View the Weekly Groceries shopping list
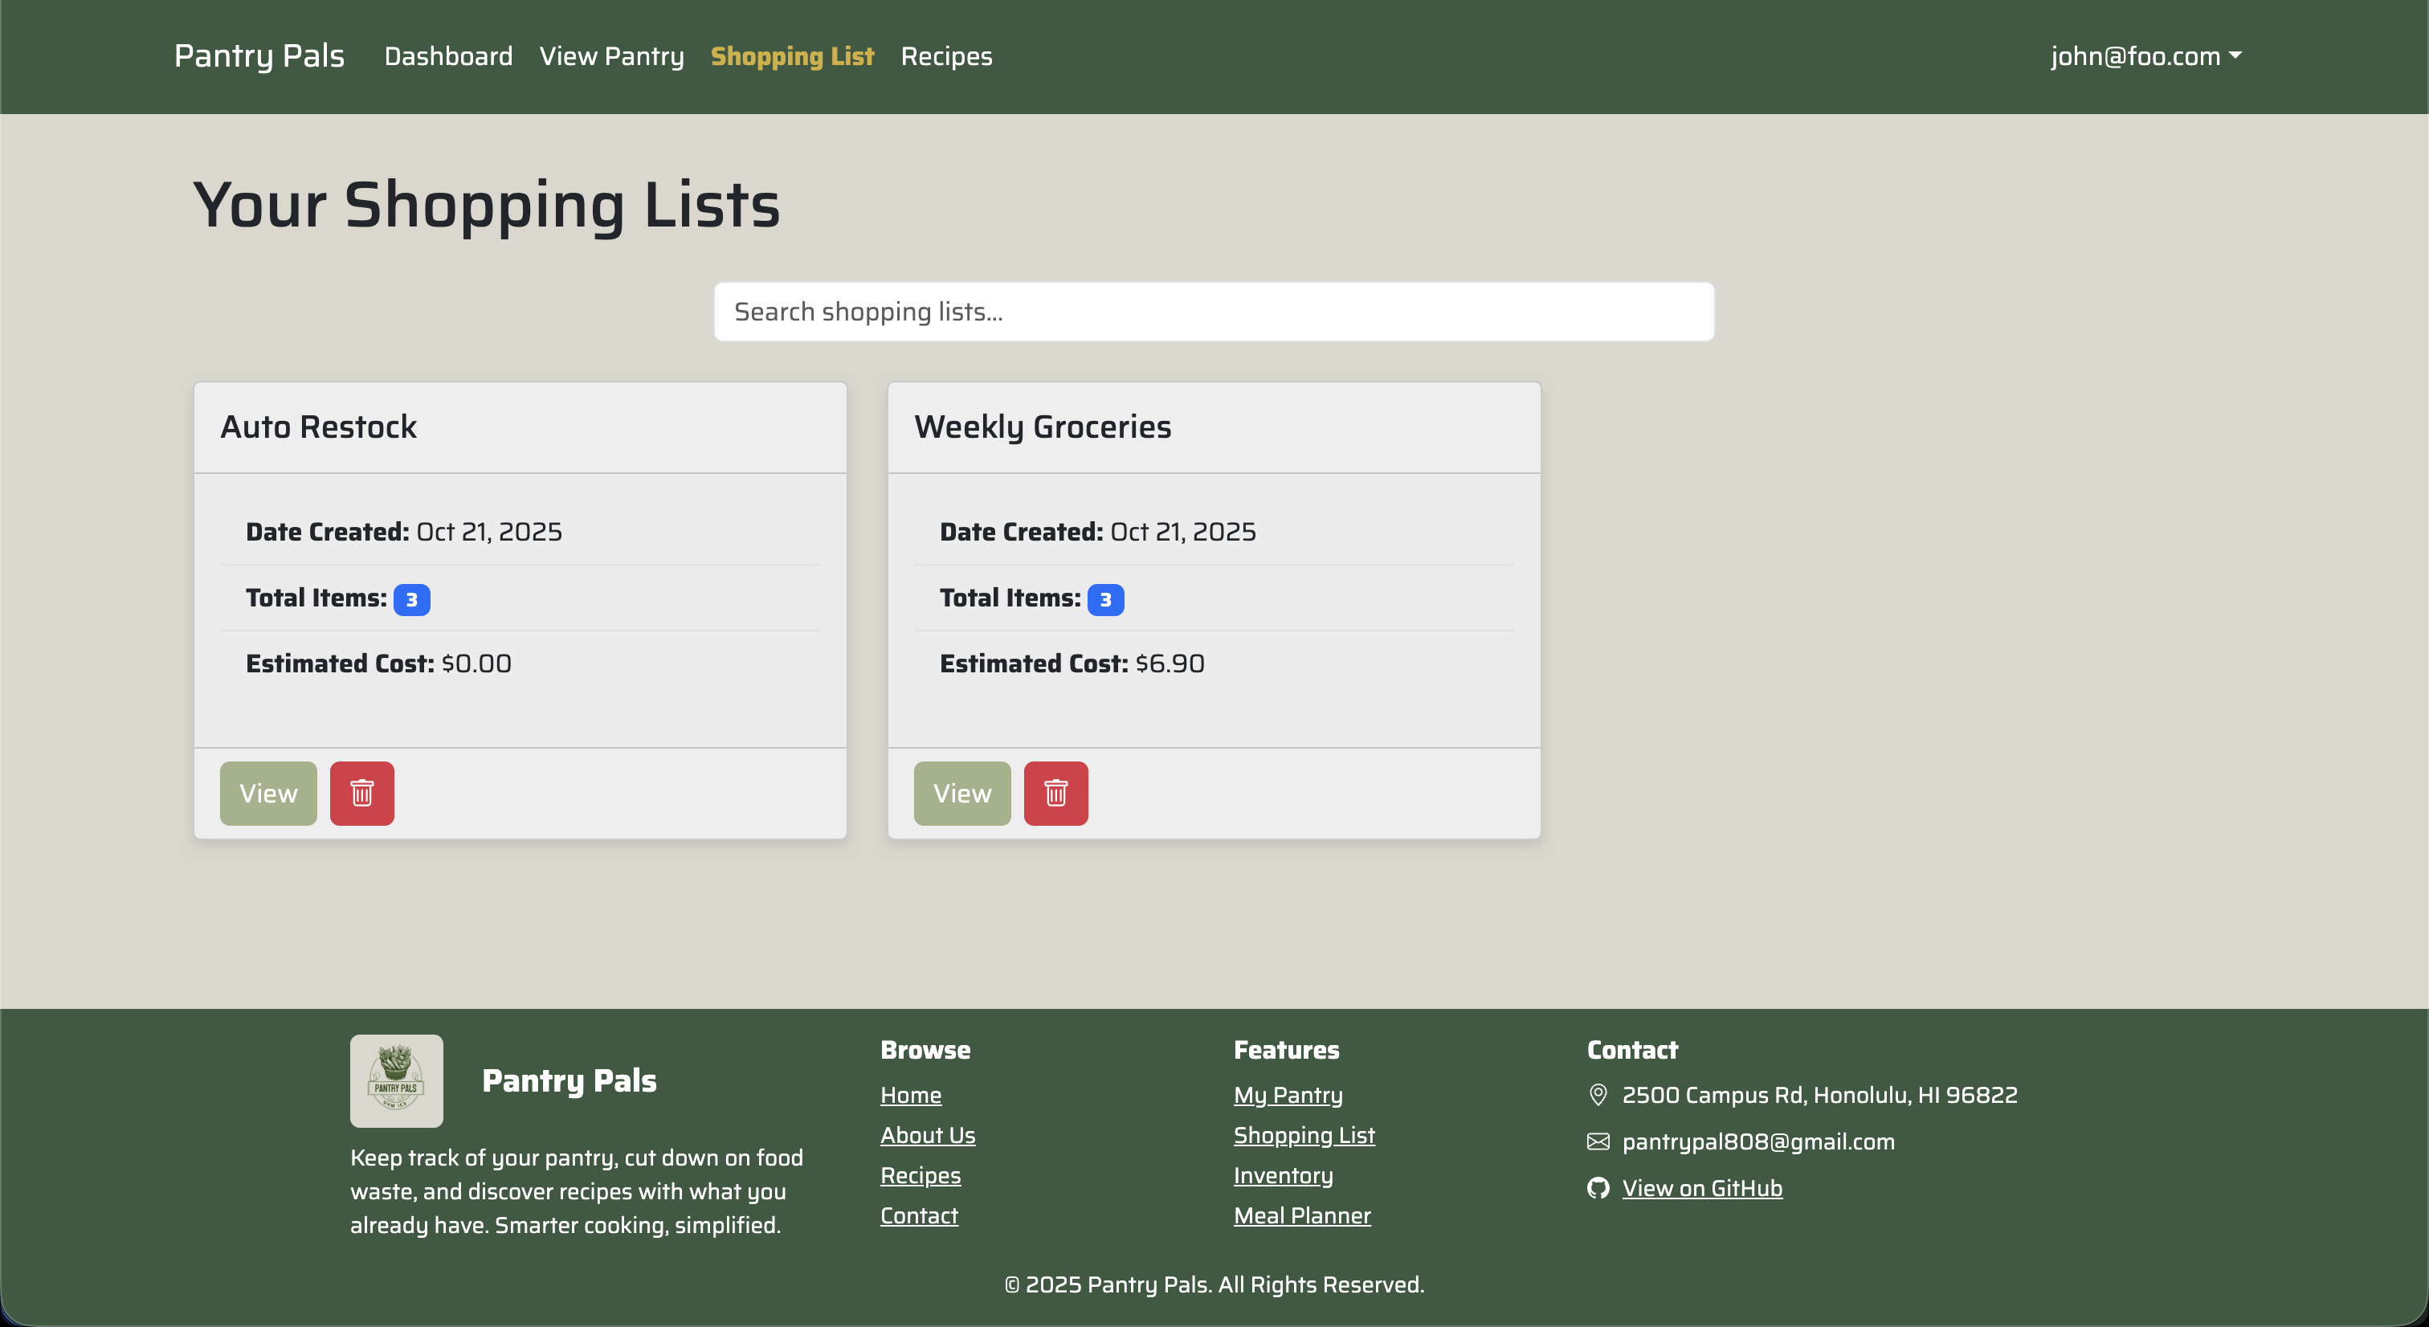Viewport: 2429px width, 1327px height. pos(961,793)
